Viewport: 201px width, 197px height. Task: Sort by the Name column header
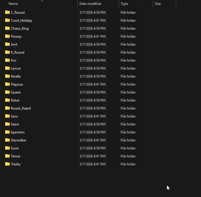point(13,4)
